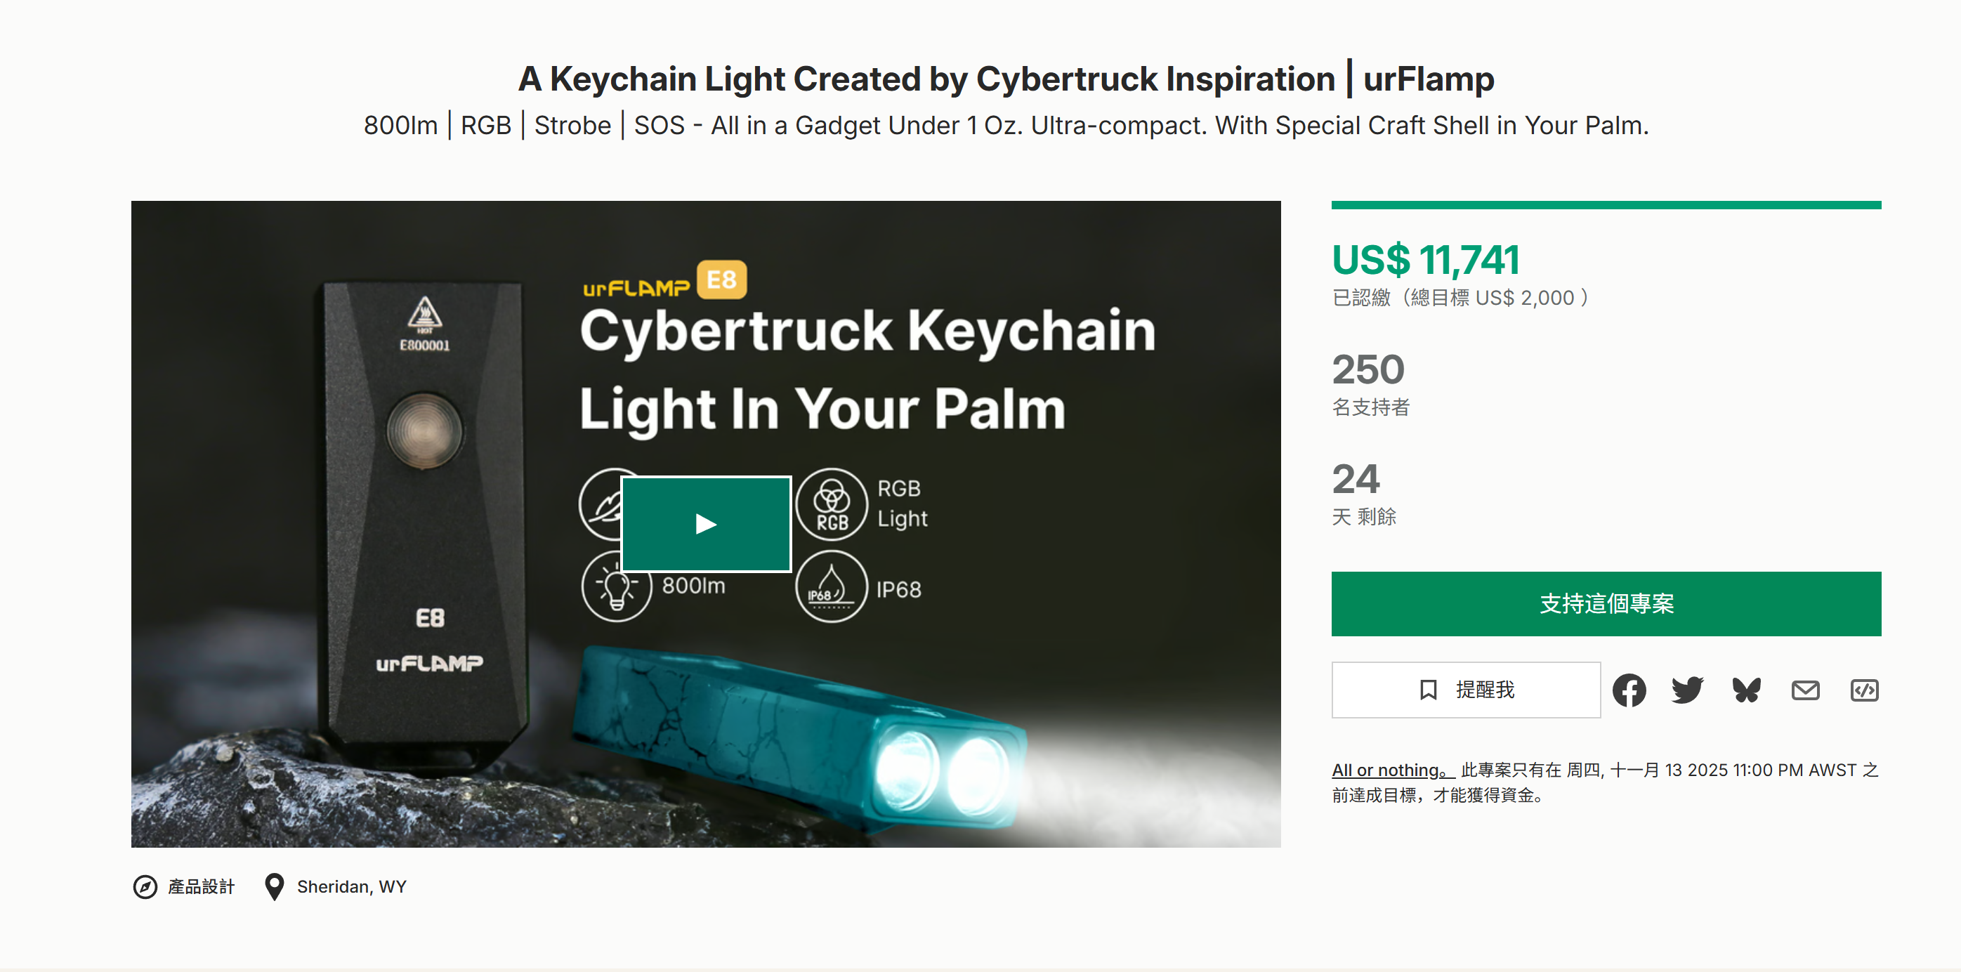Share project via the email envelope icon
This screenshot has height=972, width=1961.
coord(1805,690)
